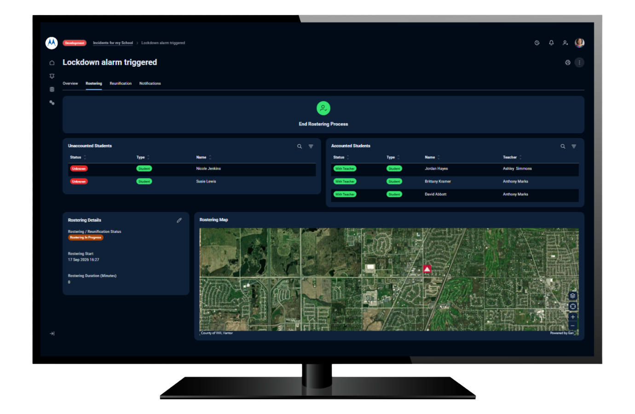Open the Notifications tab
The height and width of the screenshot is (414, 635).
tap(150, 84)
